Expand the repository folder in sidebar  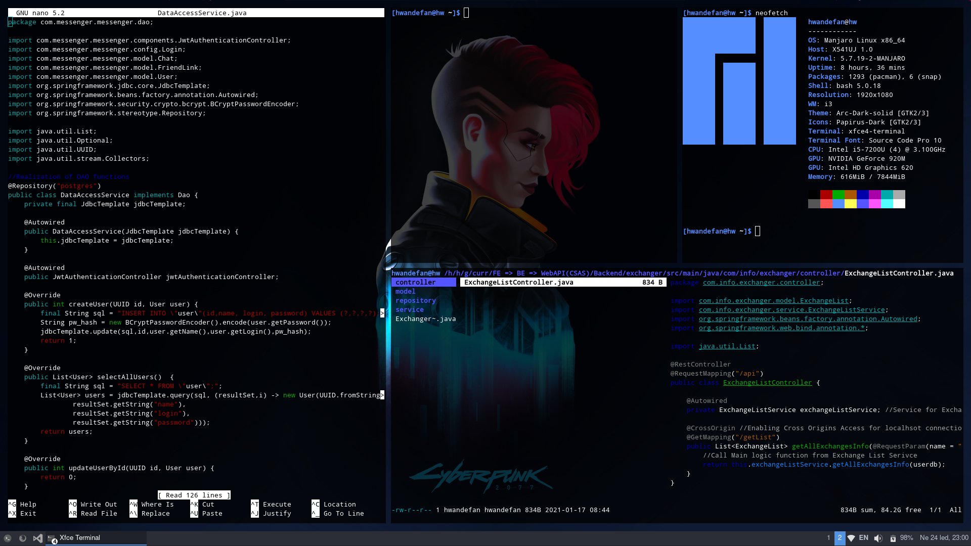pos(415,300)
